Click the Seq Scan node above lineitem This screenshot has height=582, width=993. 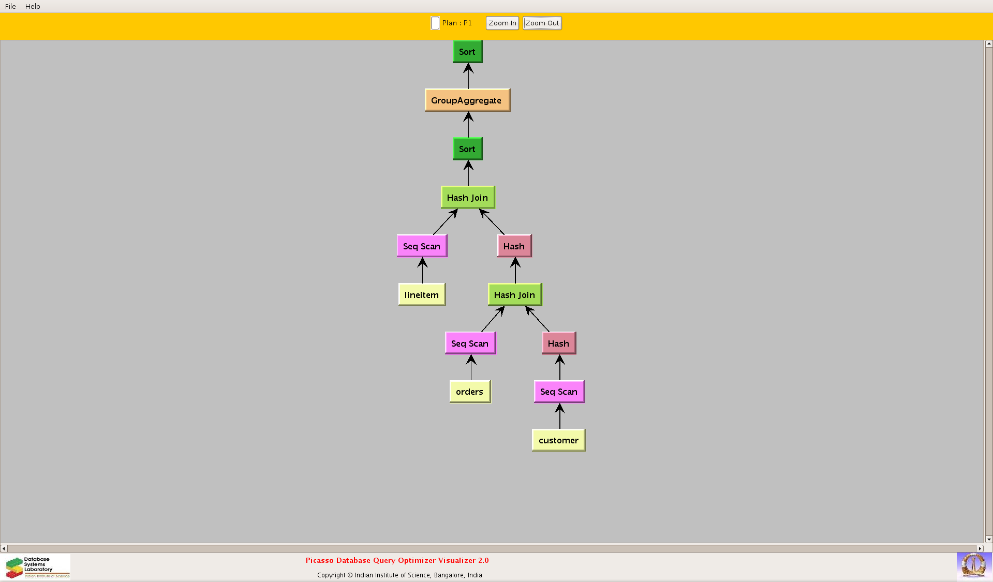[422, 246]
